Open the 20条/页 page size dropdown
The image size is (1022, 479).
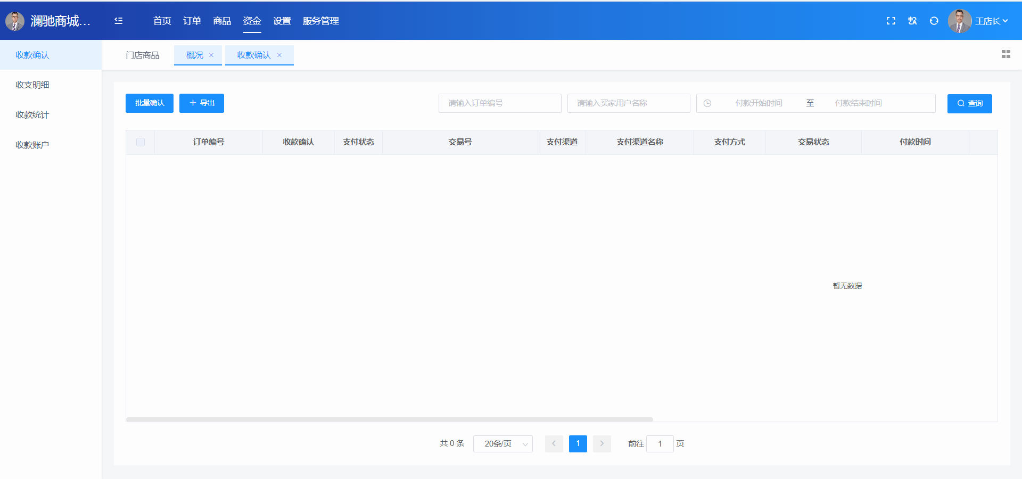point(502,444)
